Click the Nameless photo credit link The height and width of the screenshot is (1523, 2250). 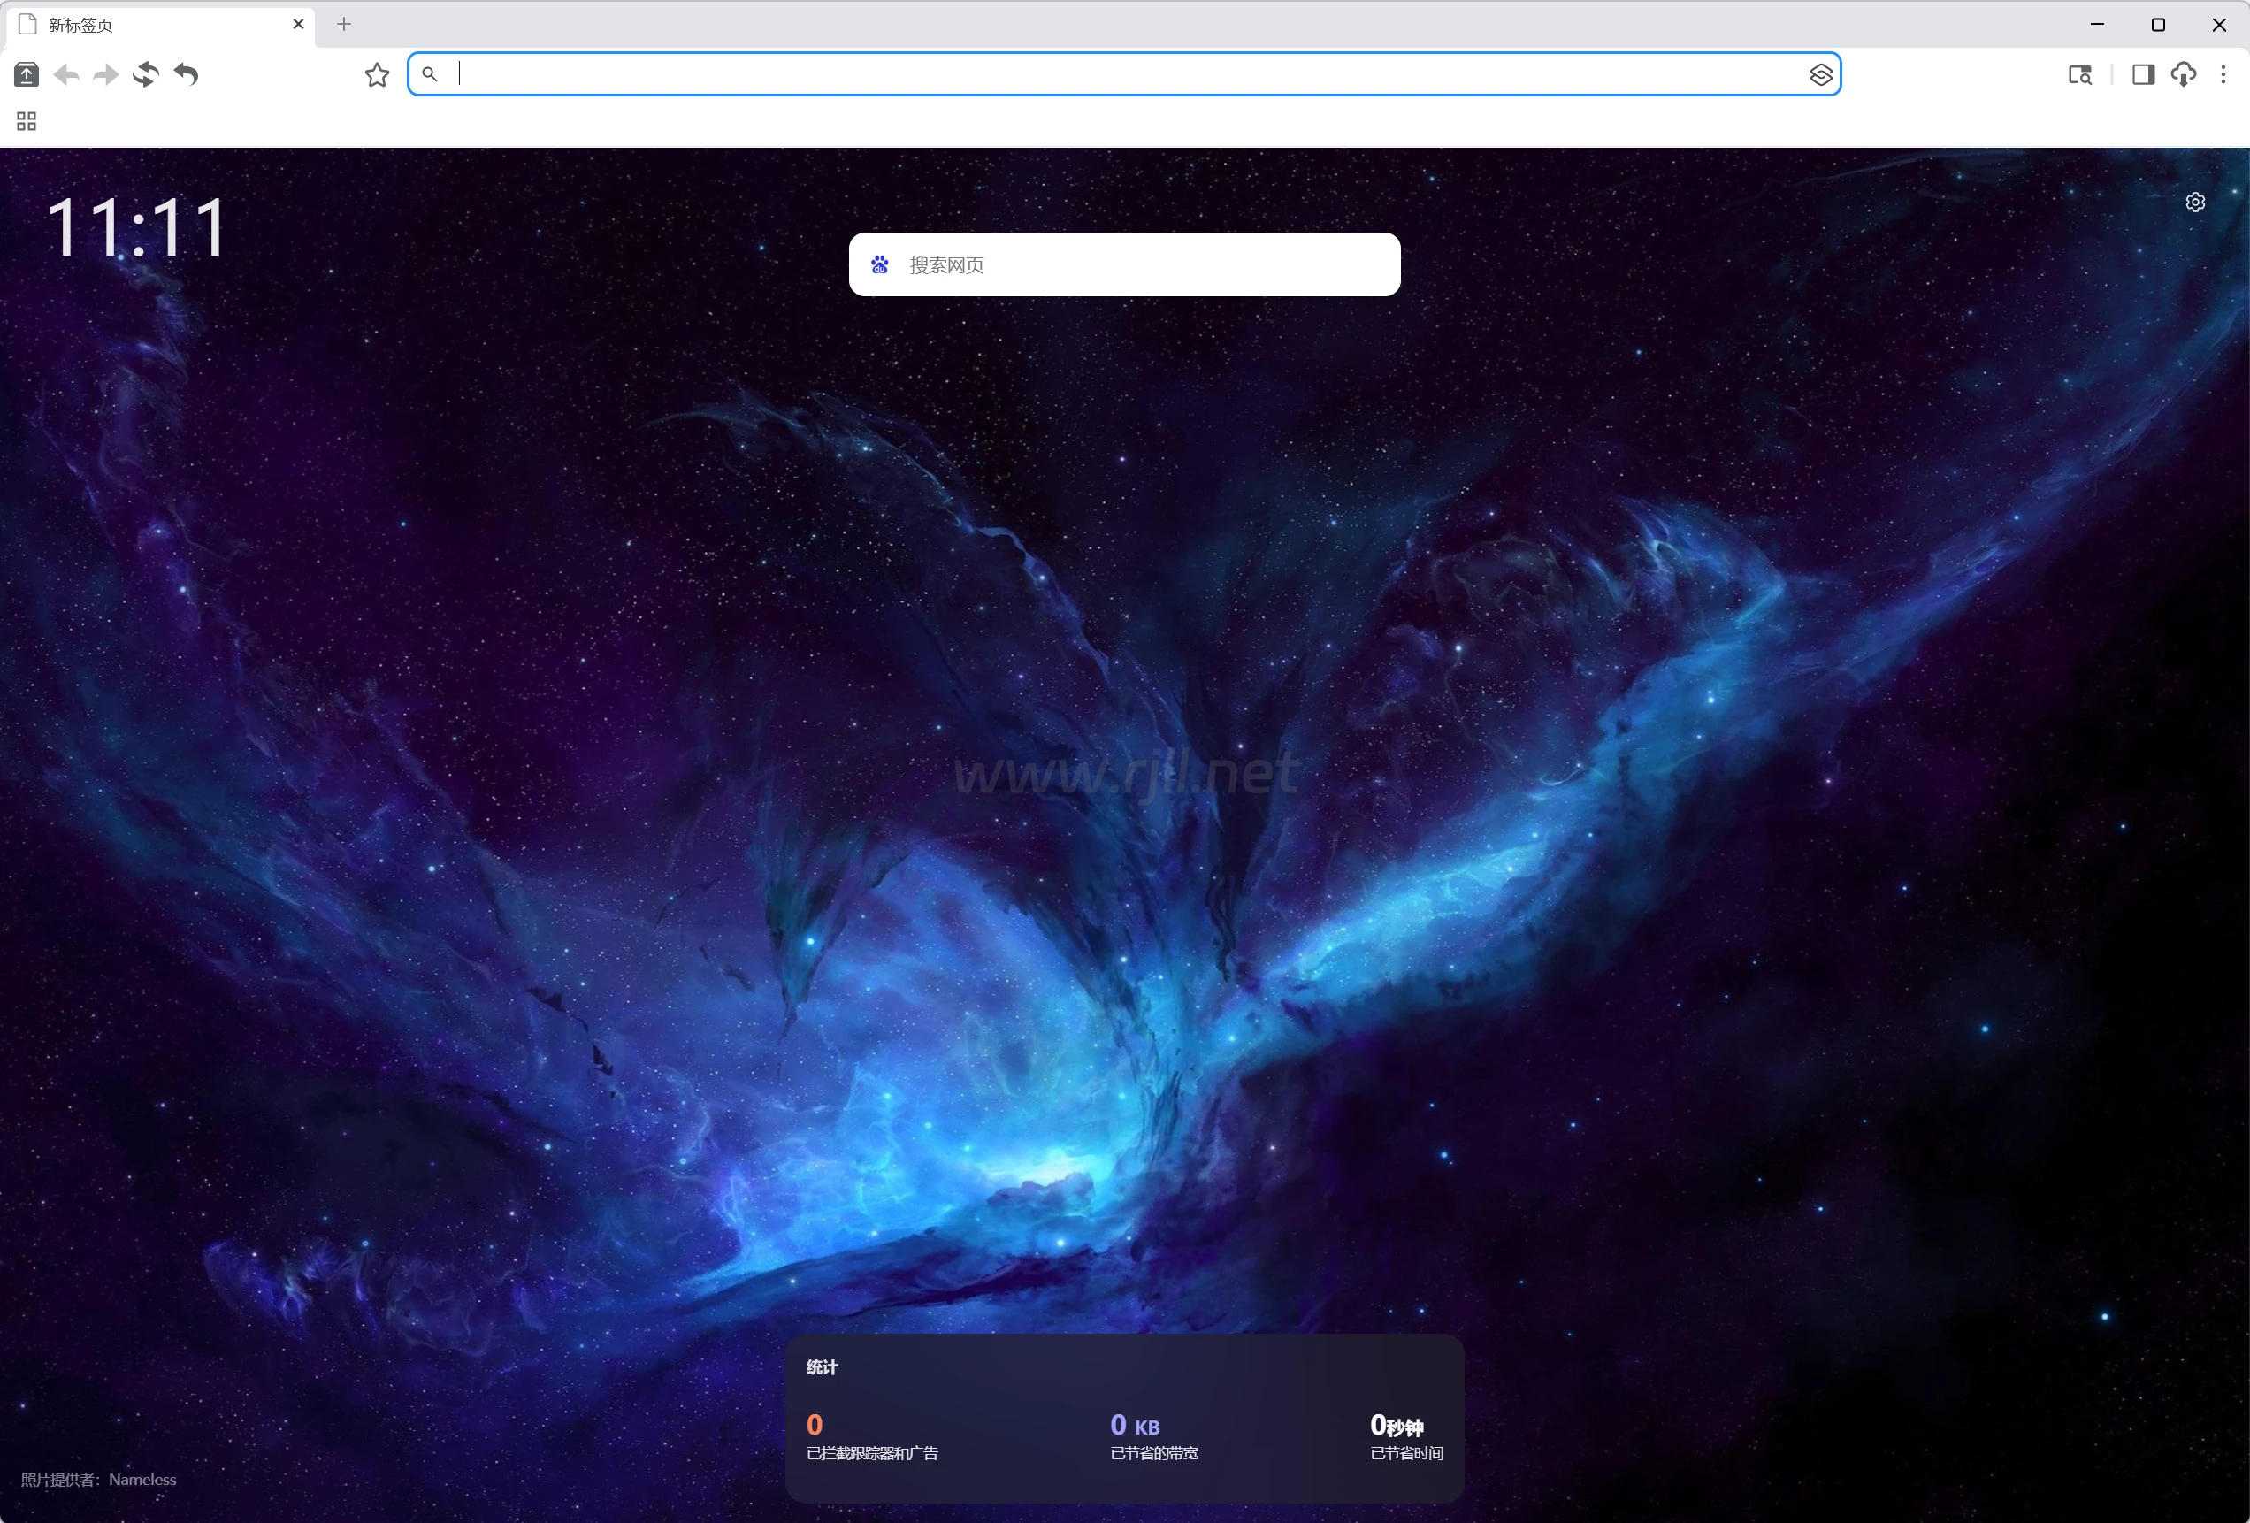pos(142,1479)
